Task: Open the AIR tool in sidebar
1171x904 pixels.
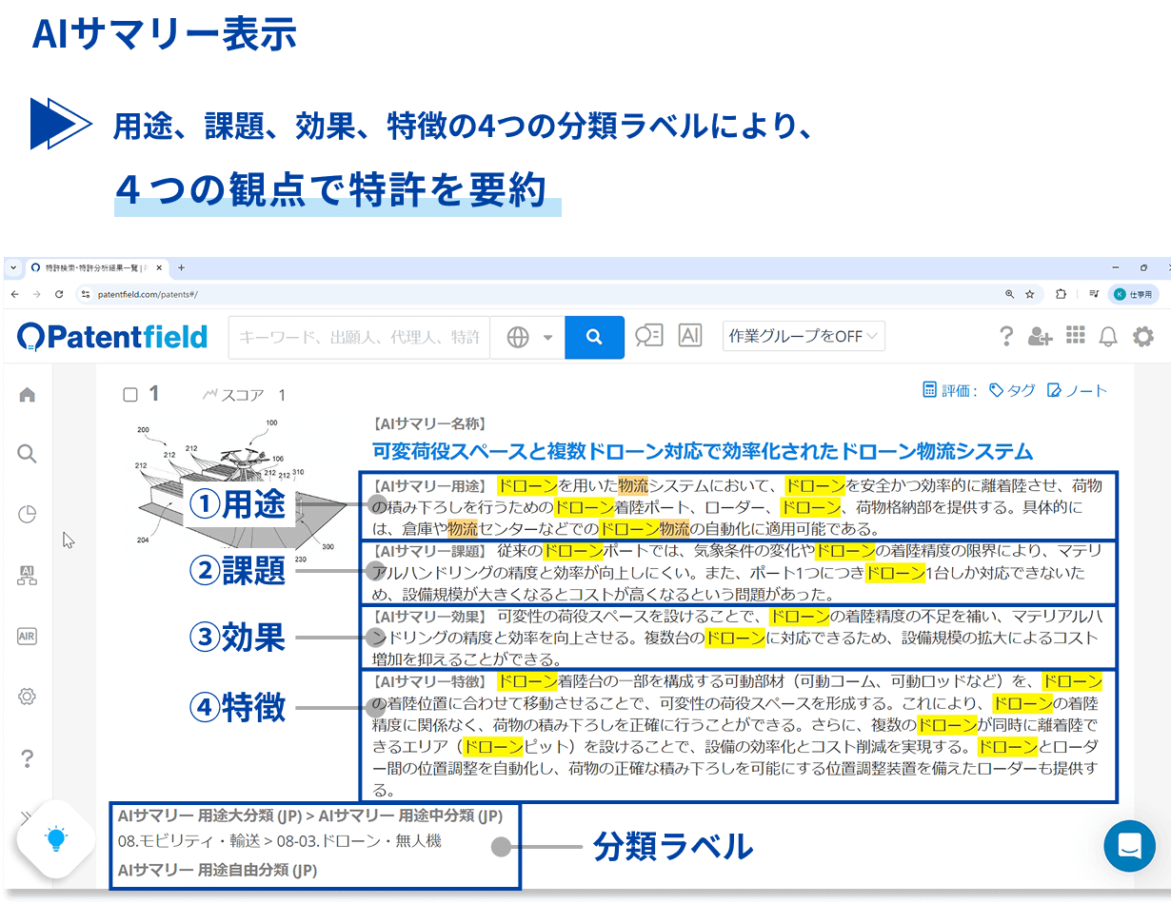Action: [27, 637]
